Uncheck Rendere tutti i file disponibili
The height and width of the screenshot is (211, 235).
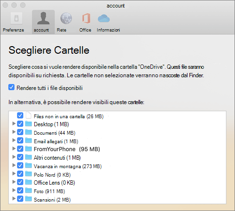click(11, 87)
